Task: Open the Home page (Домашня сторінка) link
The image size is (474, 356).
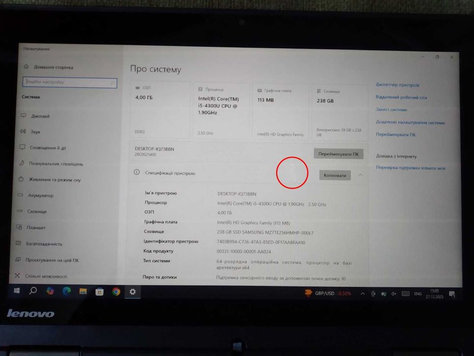Action: tap(48, 67)
